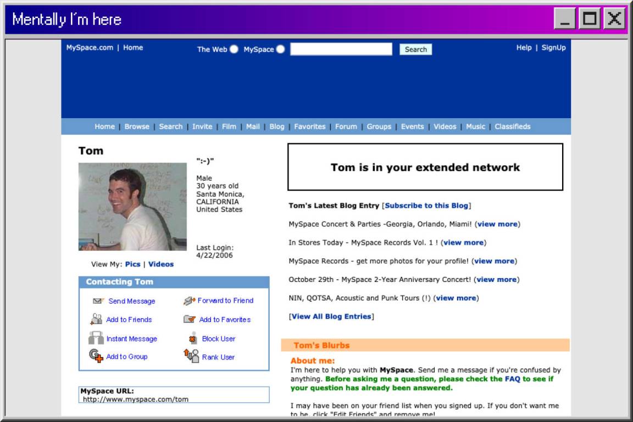This screenshot has height=422, width=633.
Task: Click the "30 years old" text
Action: coord(217,186)
